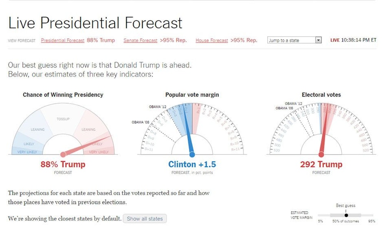This screenshot has height=230, width=383.
Task: Click Obama '12 marker on electoral votes gauge
Action: coord(293,103)
